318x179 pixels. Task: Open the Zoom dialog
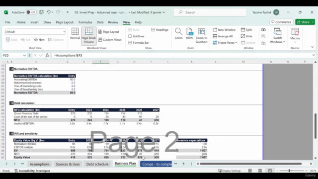(x=178, y=34)
